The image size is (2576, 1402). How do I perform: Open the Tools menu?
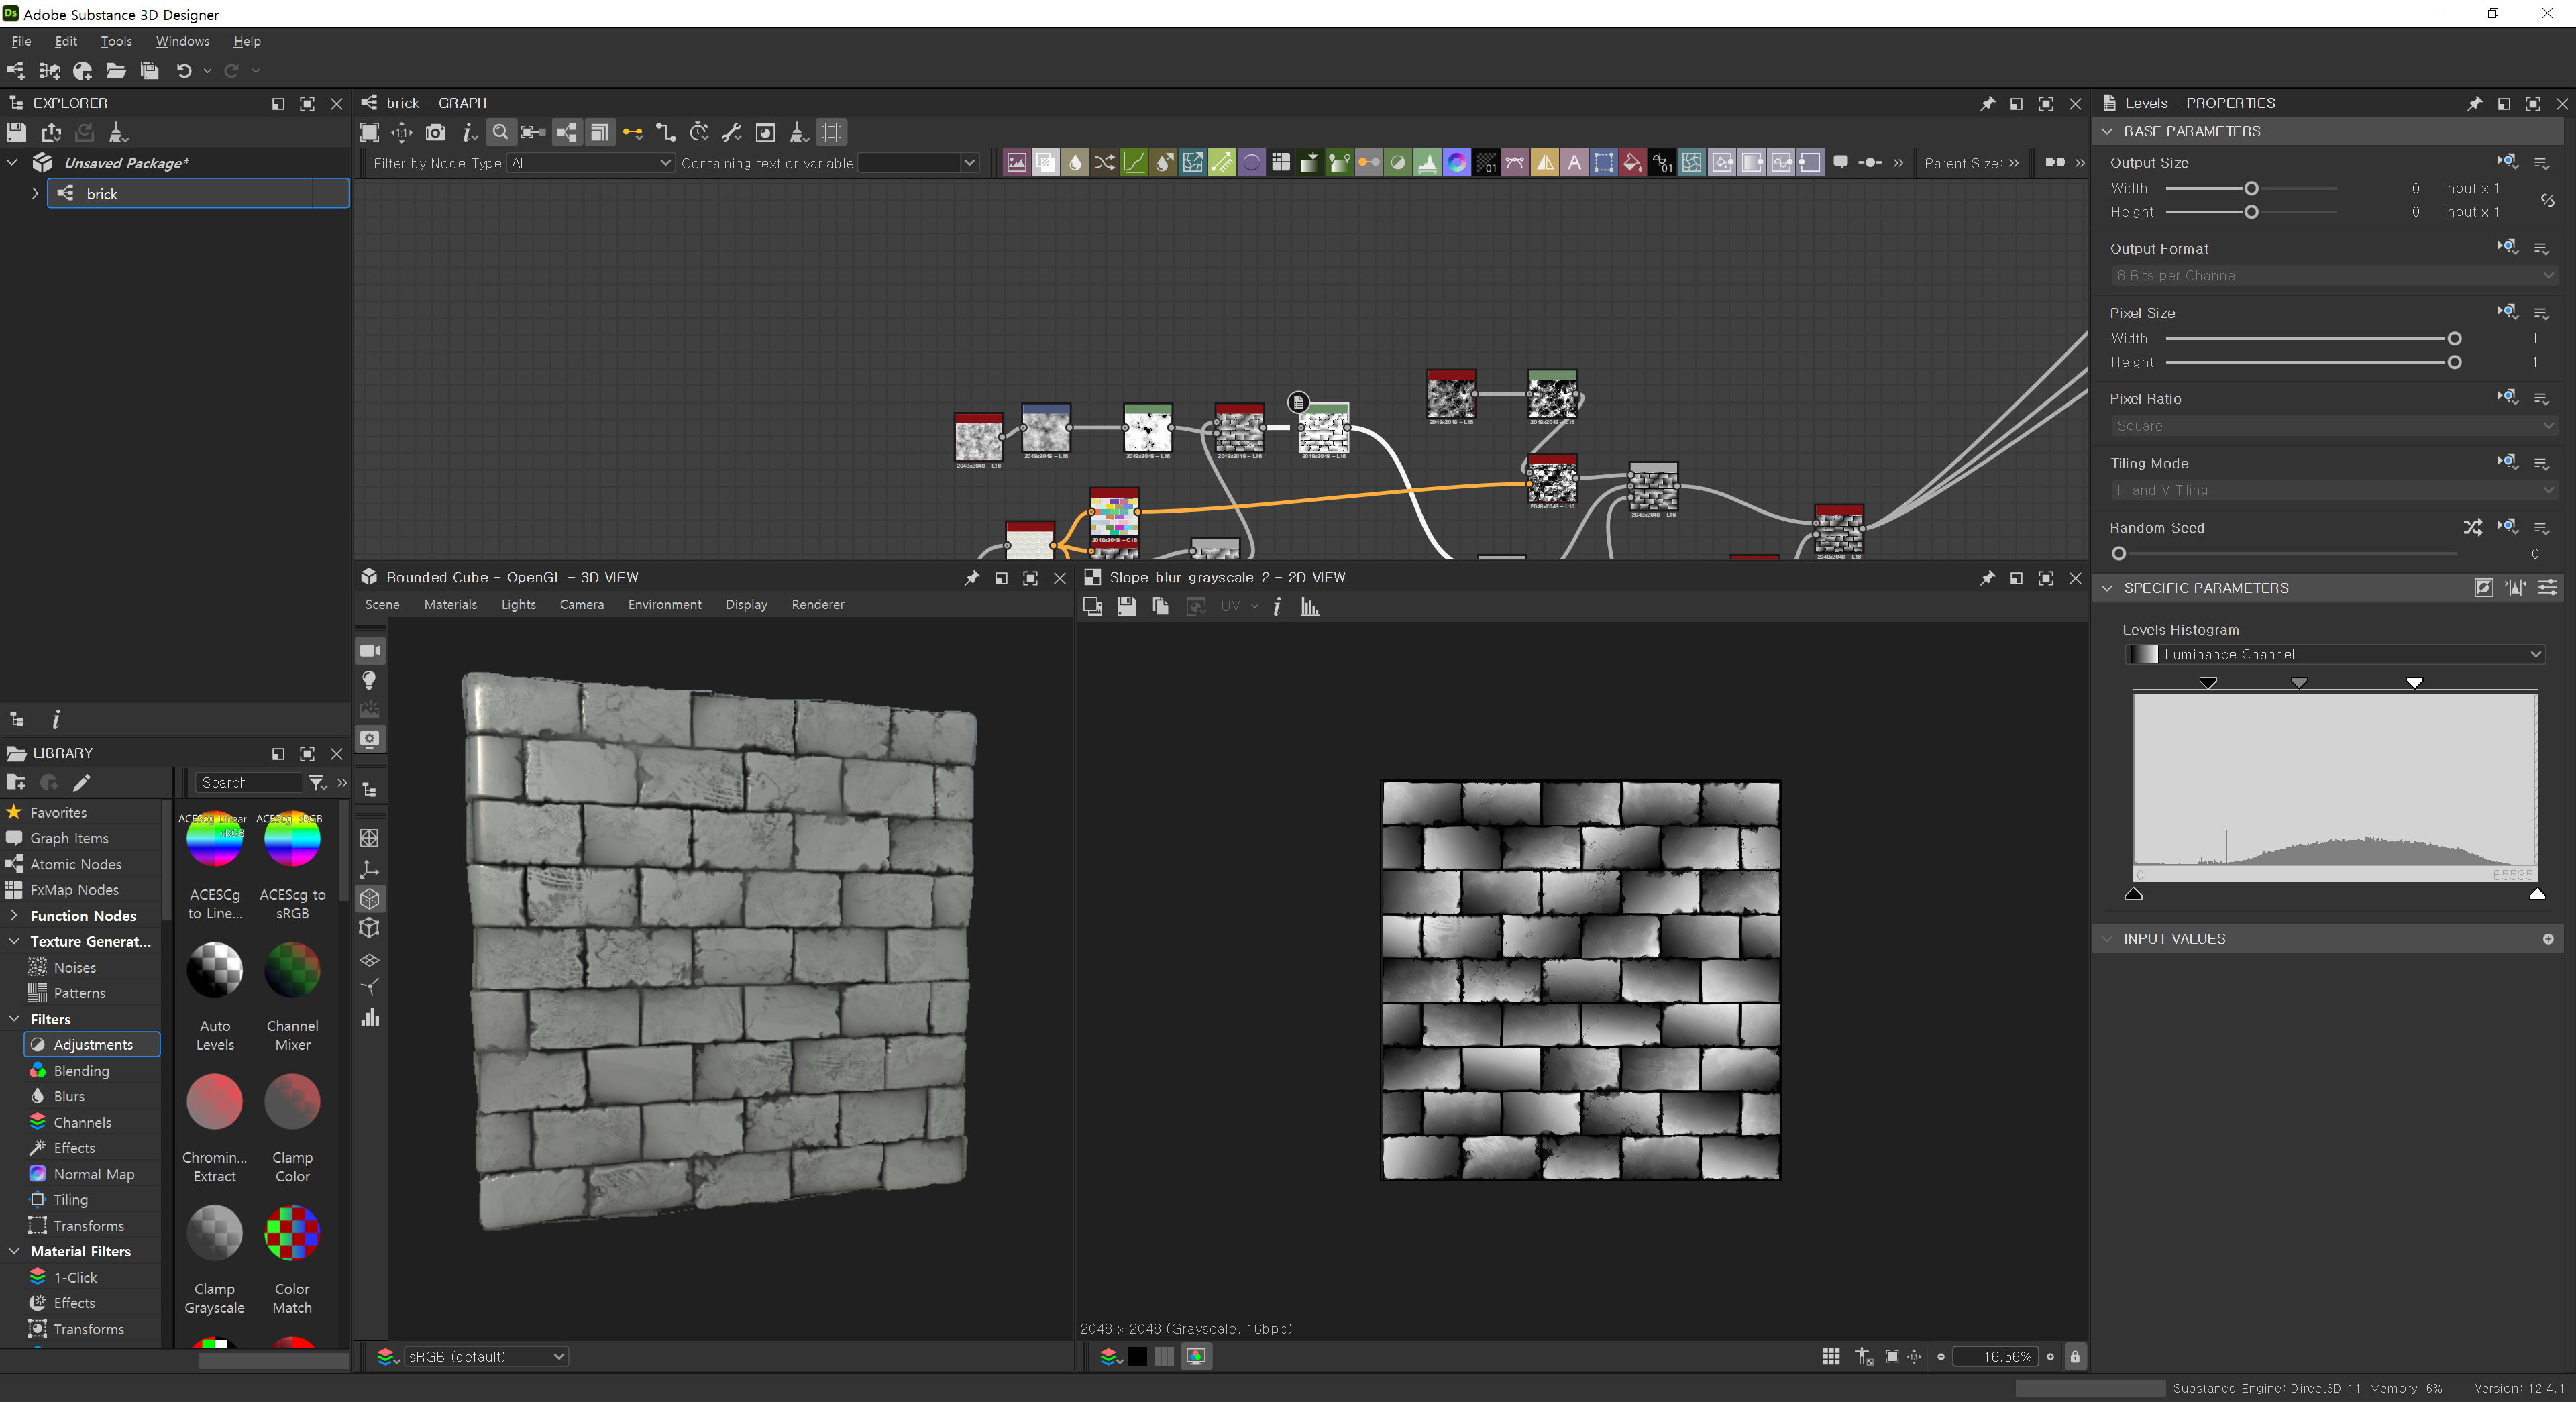tap(116, 41)
